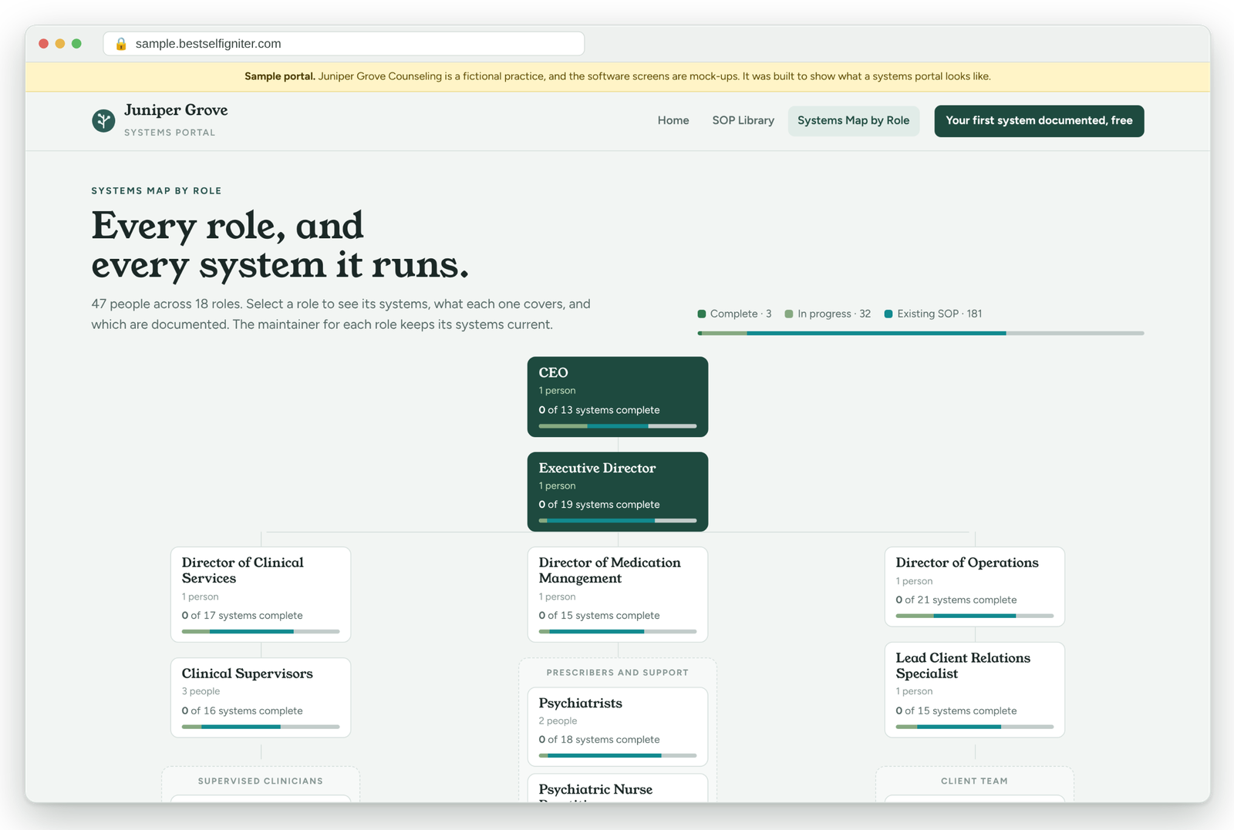Open Lead Client Relations Specialist card
This screenshot has height=830, width=1234.
pos(975,690)
